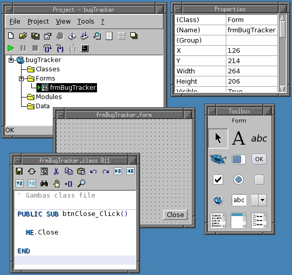292x275 pixels.
Task: Select the RadioButton tool in the Toolbox
Action: (239, 180)
